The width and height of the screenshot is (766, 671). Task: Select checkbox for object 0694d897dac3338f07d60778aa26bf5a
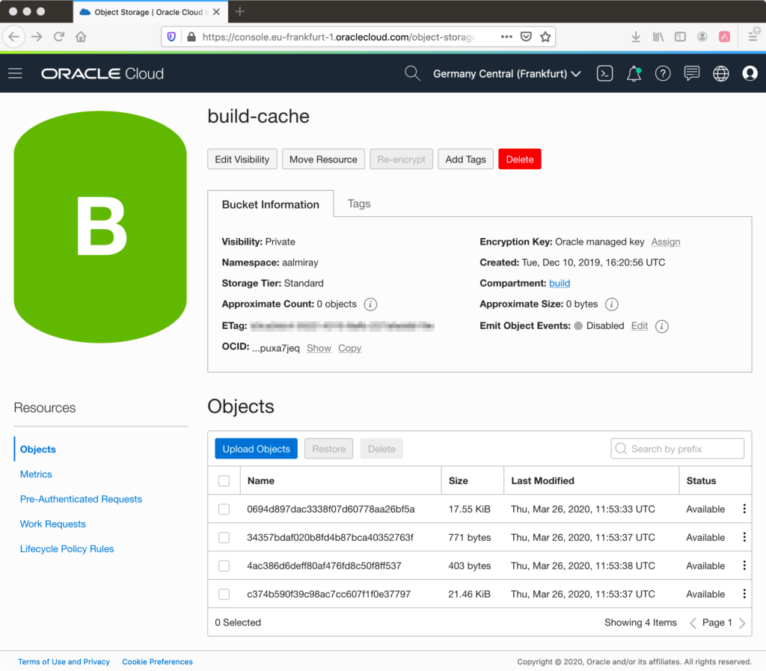[224, 509]
